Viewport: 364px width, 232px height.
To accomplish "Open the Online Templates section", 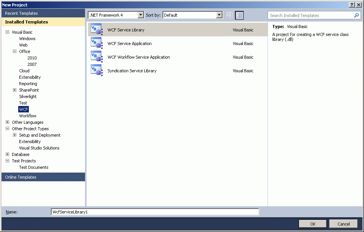I will pos(43,177).
